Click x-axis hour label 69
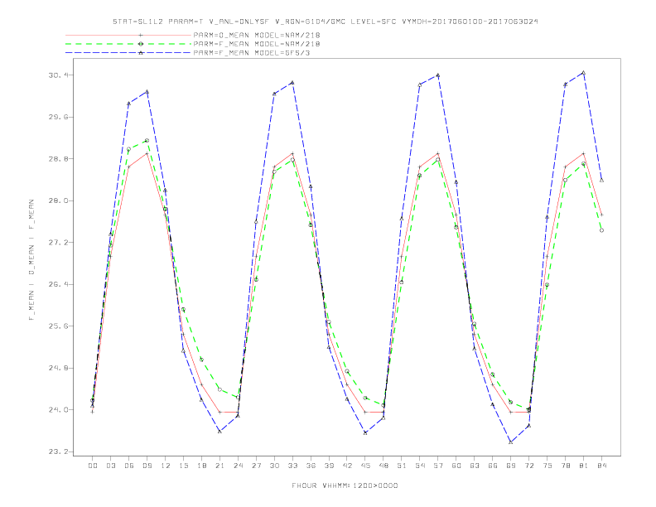This screenshot has width=656, height=507. (x=511, y=466)
